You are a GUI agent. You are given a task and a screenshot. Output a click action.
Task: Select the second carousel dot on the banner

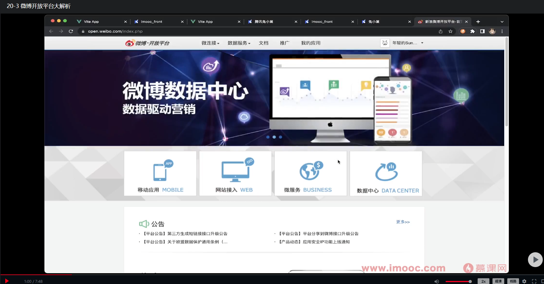click(x=274, y=137)
